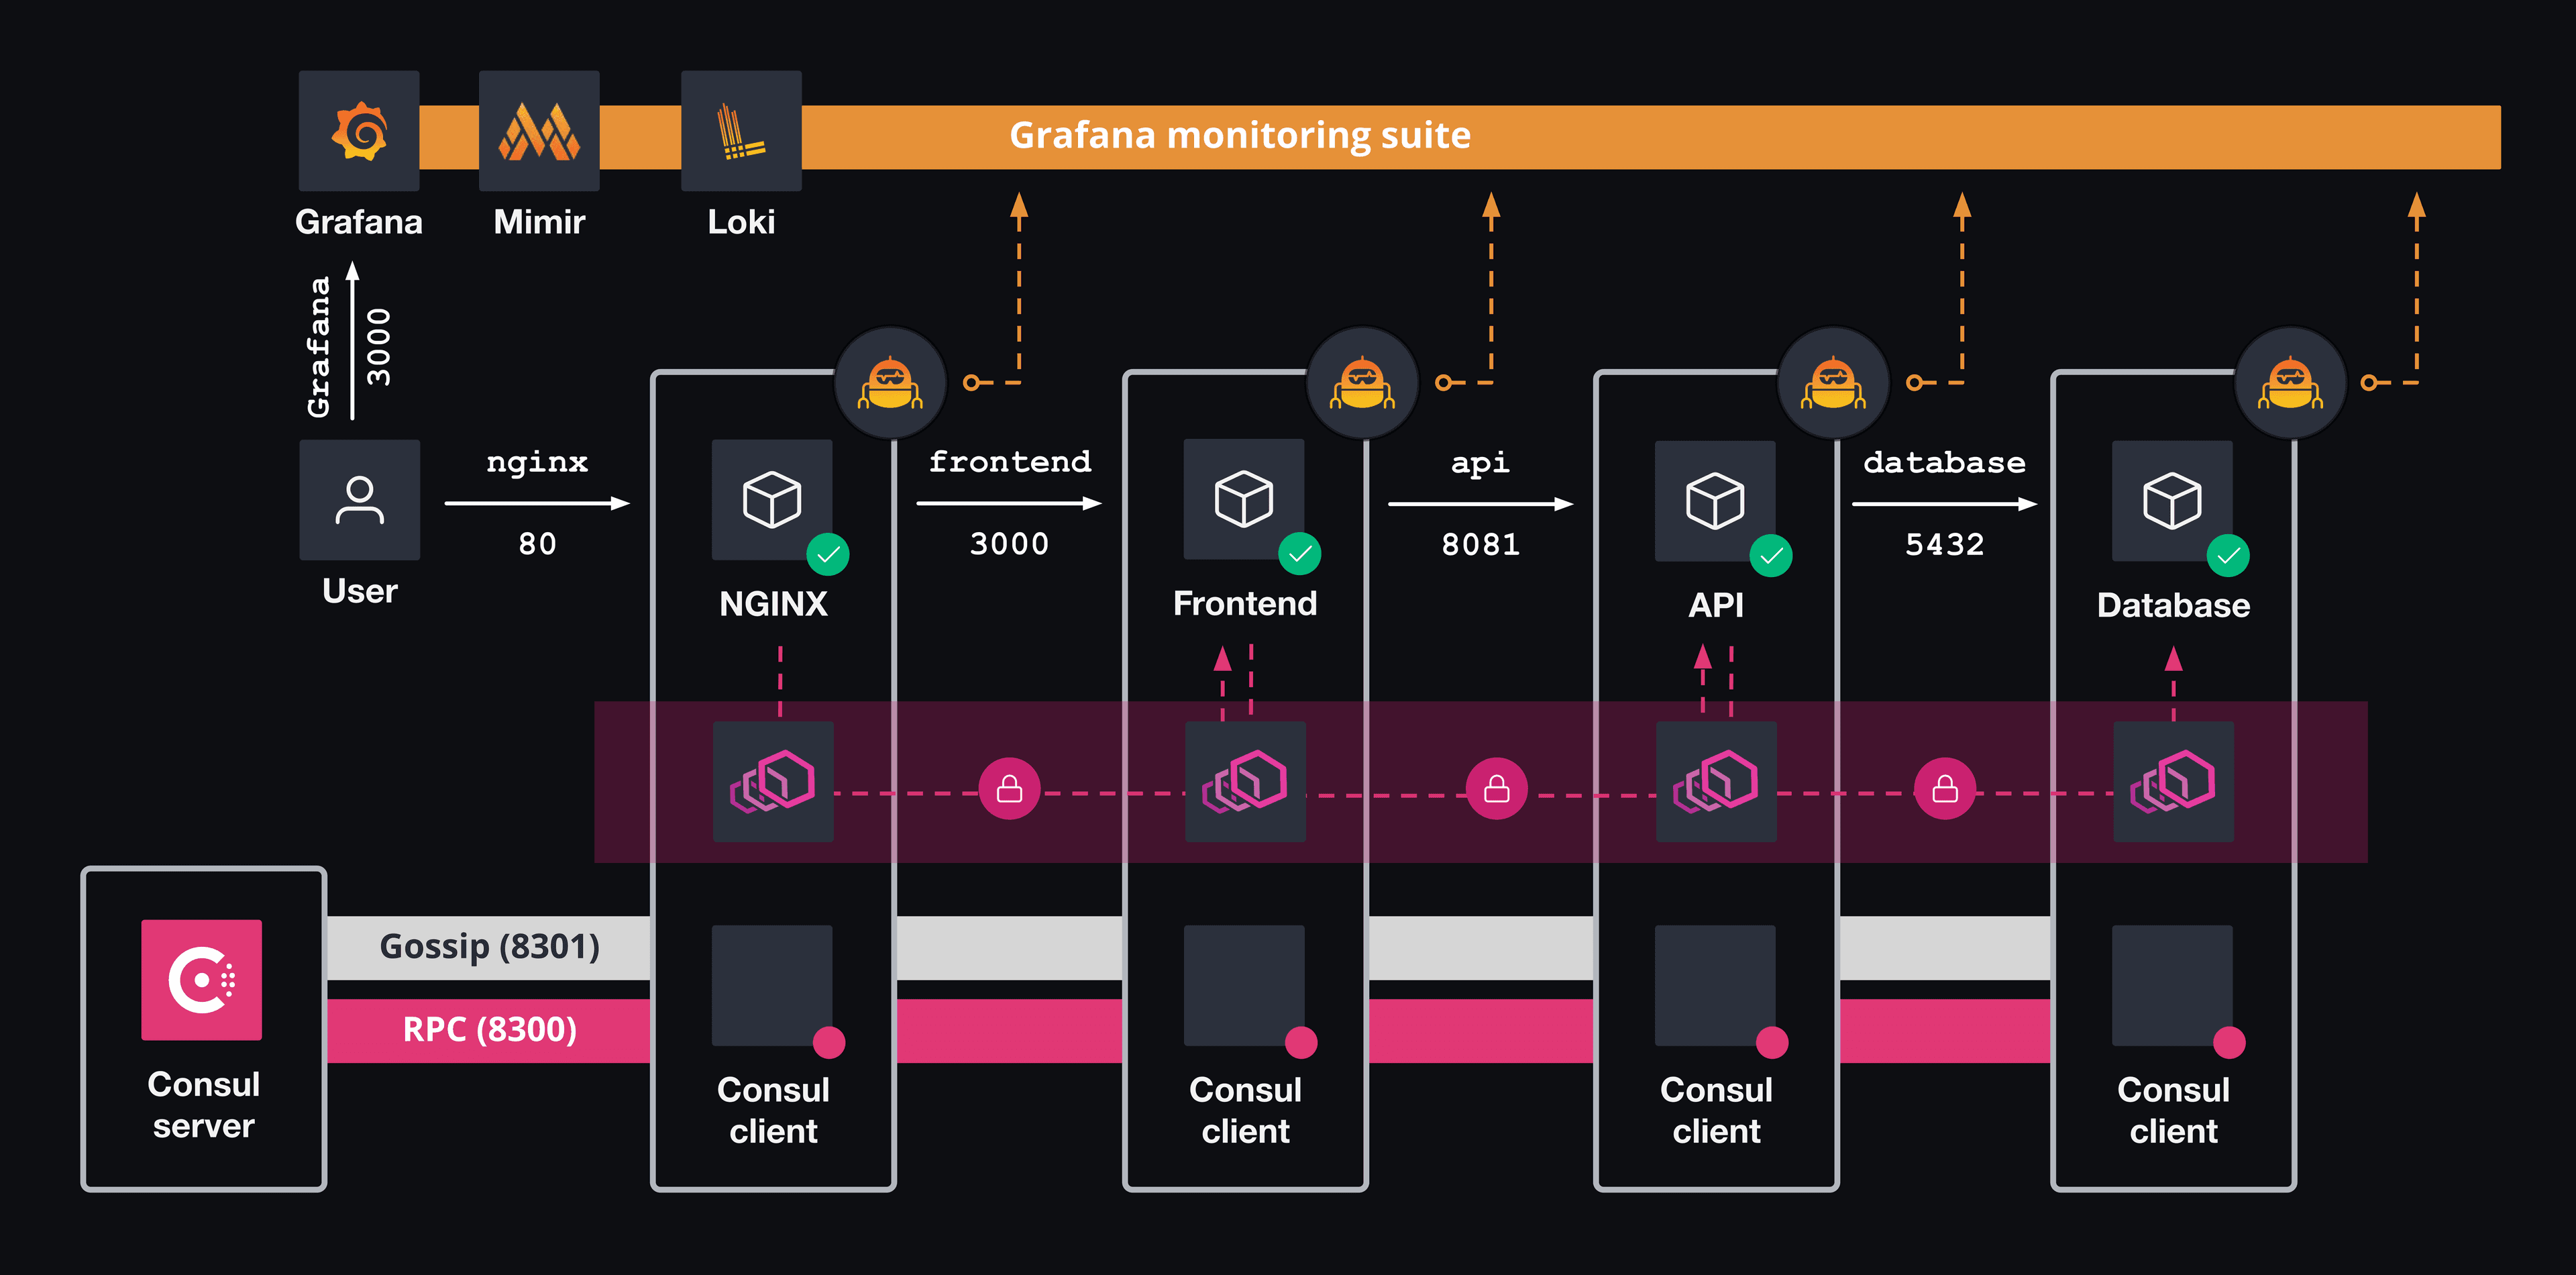The width and height of the screenshot is (2576, 1275).
Task: Click the User label text
Action: pyautogui.click(x=360, y=591)
